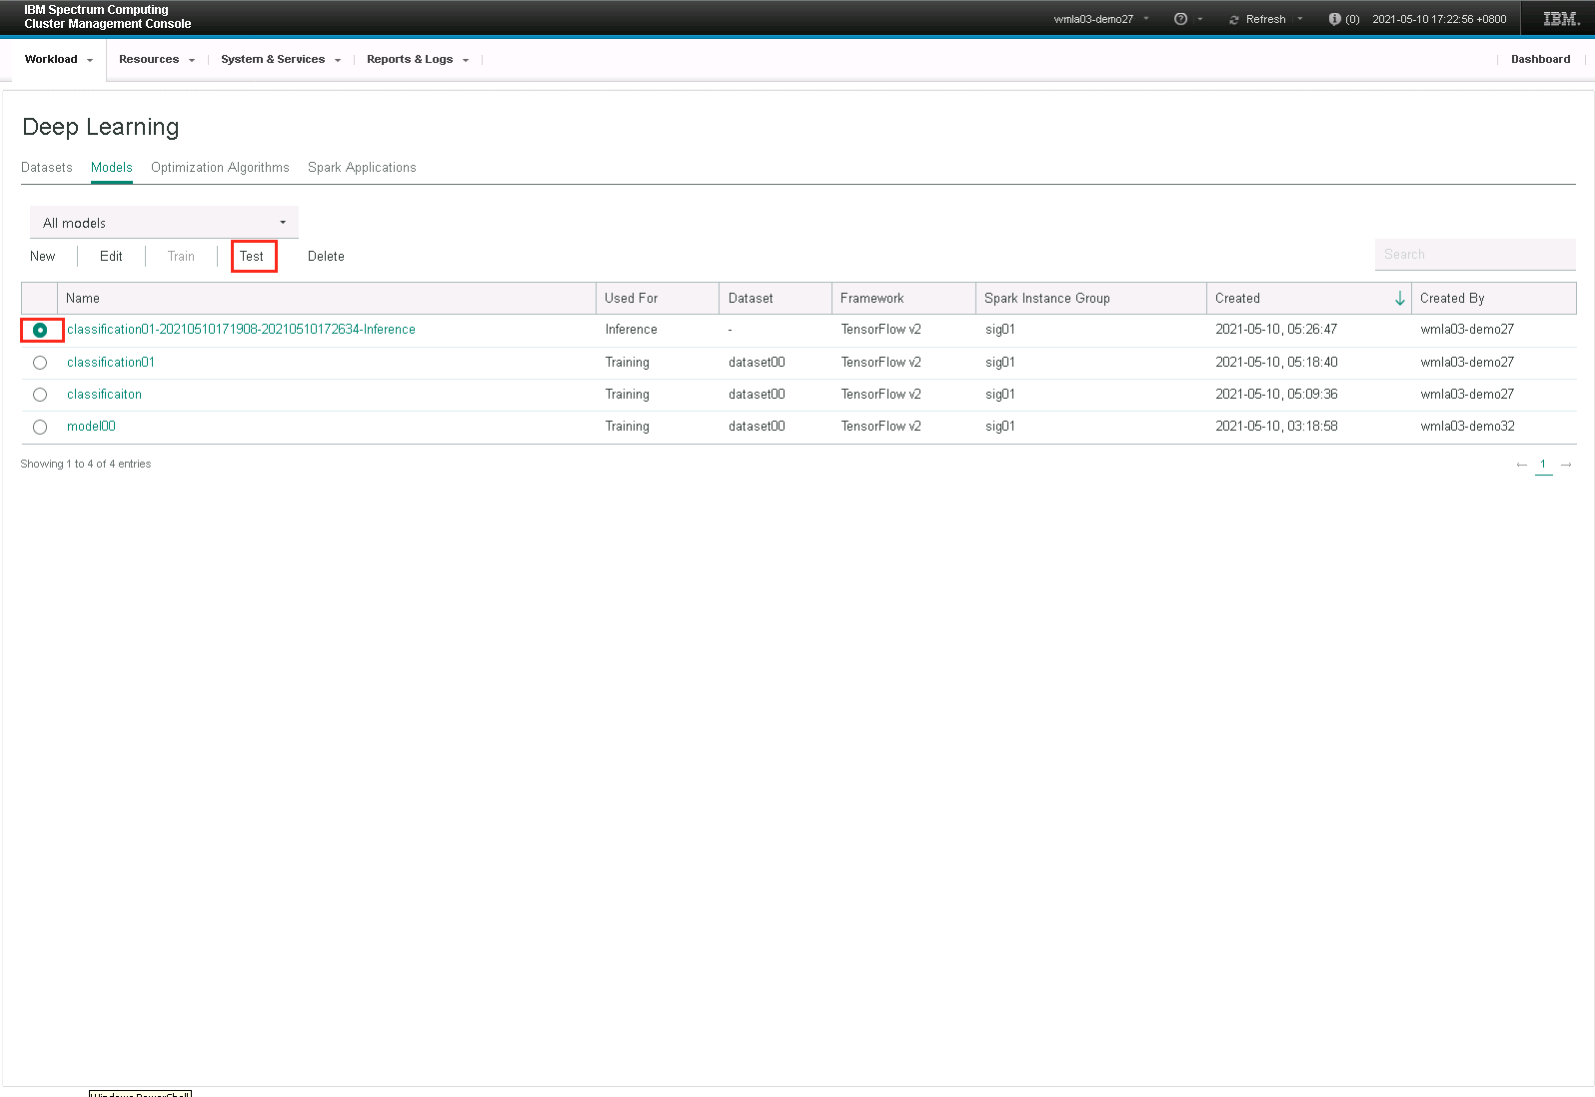Image resolution: width=1595 pixels, height=1097 pixels.
Task: Switch to the Models tab
Action: (112, 167)
